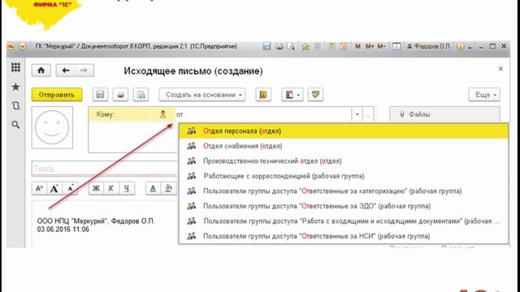Viewport: 520px width, 292px height.
Task: Click in the signature text ООО НПЦ Меркурий
Action: (96, 221)
